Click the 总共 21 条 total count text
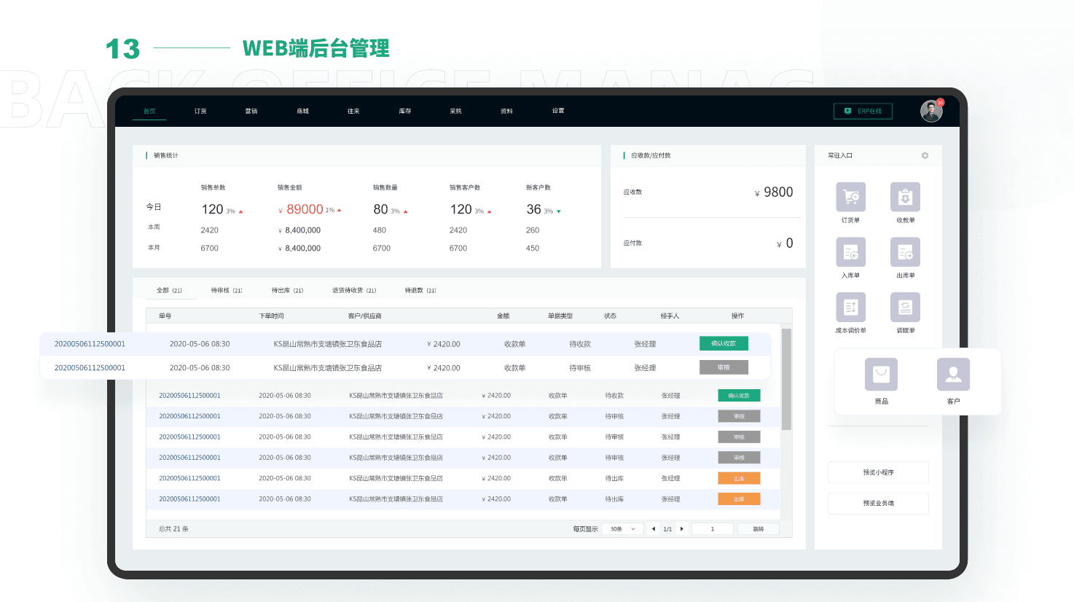1074x602 pixels. tap(173, 529)
